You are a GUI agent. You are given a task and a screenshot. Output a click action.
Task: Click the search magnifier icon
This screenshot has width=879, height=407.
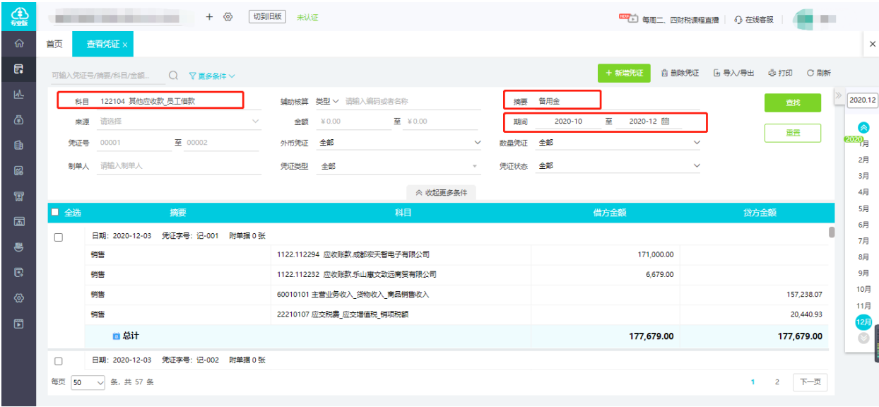173,75
